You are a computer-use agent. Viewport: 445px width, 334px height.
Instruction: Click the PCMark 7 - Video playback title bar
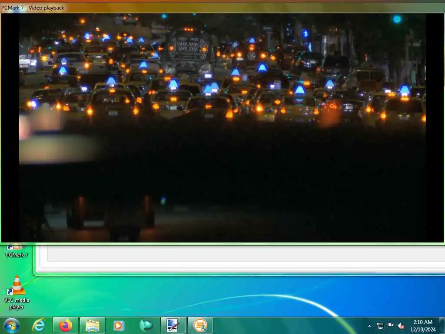tap(222, 8)
